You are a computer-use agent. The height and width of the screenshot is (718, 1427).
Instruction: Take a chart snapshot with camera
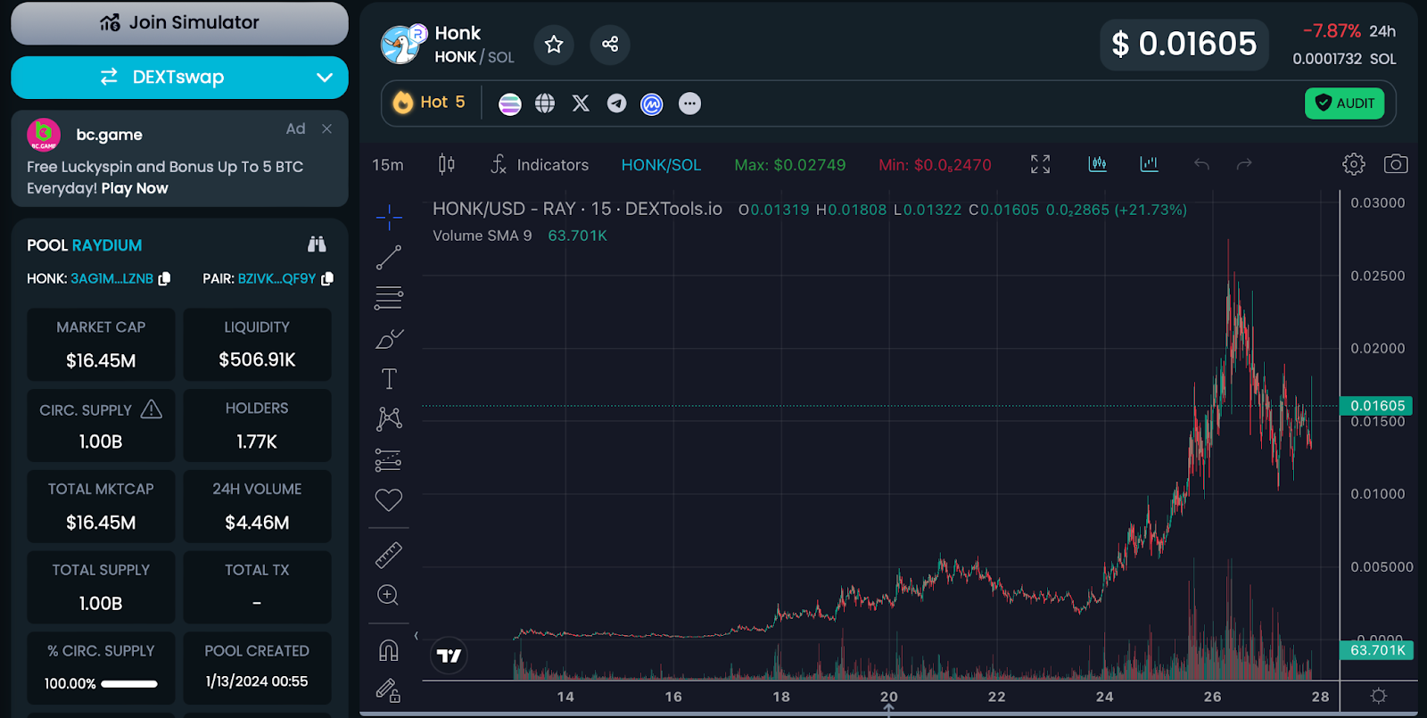pos(1396,164)
